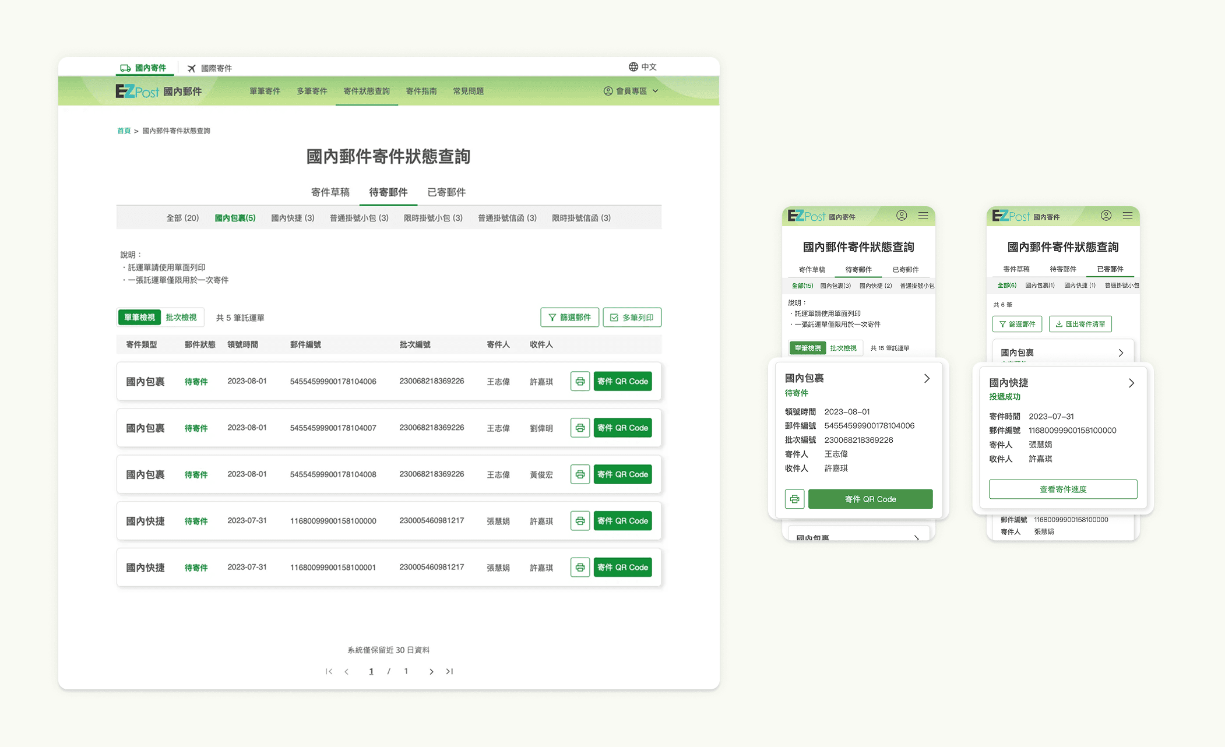This screenshot has width=1225, height=747.
Task: Switch to 已寄郵件 tab on desktop
Action: pyautogui.click(x=446, y=192)
